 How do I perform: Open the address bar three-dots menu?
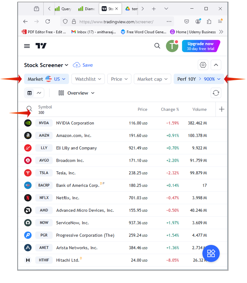(169, 21)
